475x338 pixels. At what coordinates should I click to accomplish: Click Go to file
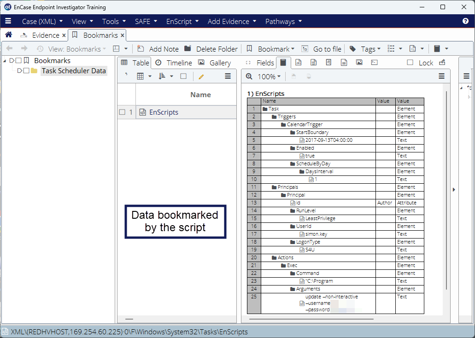pyautogui.click(x=322, y=49)
